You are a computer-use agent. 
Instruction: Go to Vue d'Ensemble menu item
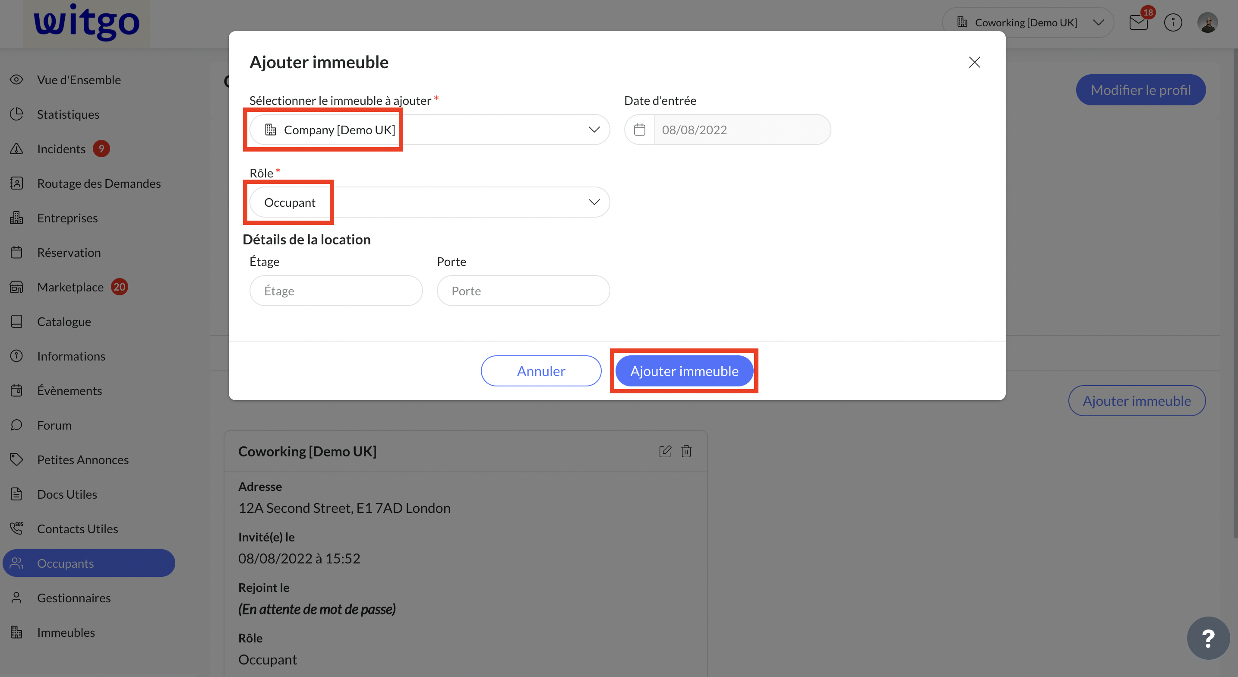point(89,80)
